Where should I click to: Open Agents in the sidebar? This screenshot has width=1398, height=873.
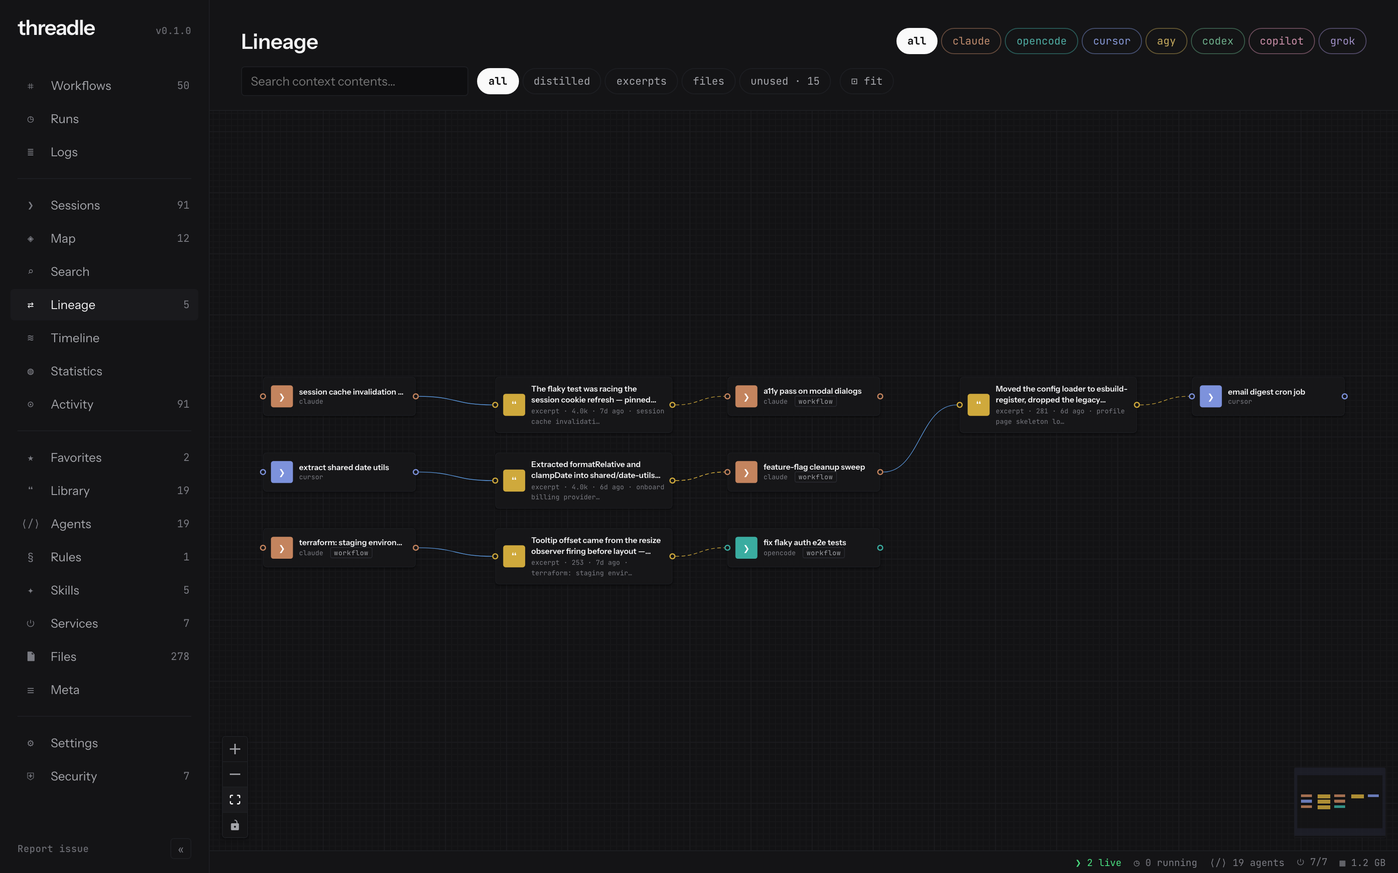pyautogui.click(x=104, y=524)
